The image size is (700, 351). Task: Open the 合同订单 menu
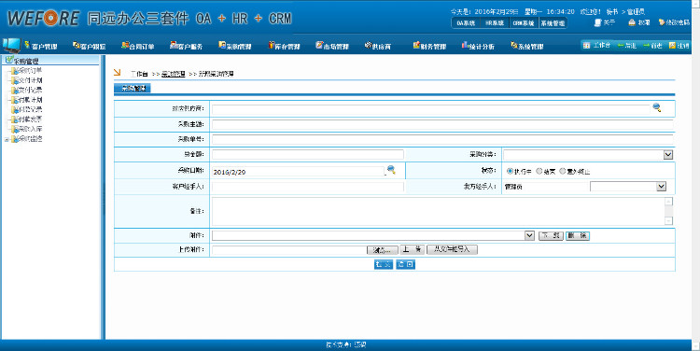coord(138,46)
